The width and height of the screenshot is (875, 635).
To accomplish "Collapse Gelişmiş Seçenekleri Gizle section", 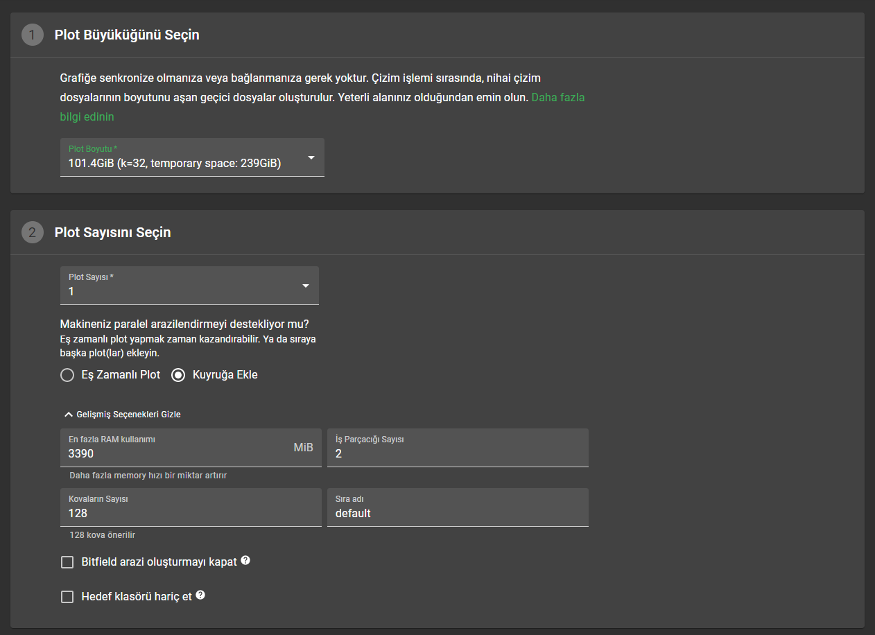I will [x=122, y=415].
